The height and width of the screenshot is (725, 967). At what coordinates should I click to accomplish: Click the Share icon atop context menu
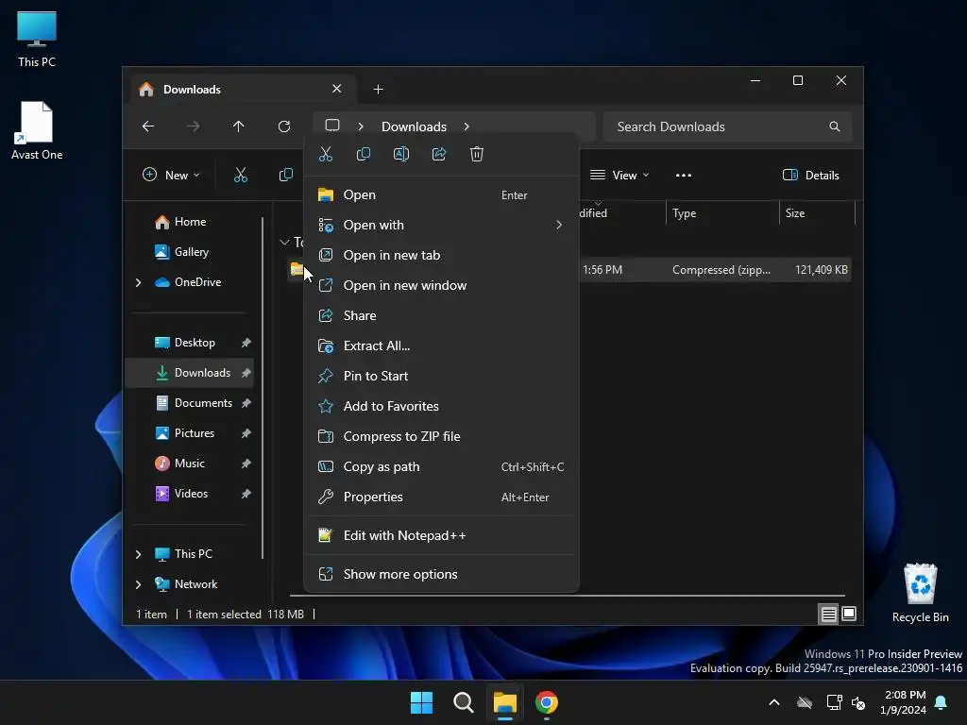click(x=439, y=154)
